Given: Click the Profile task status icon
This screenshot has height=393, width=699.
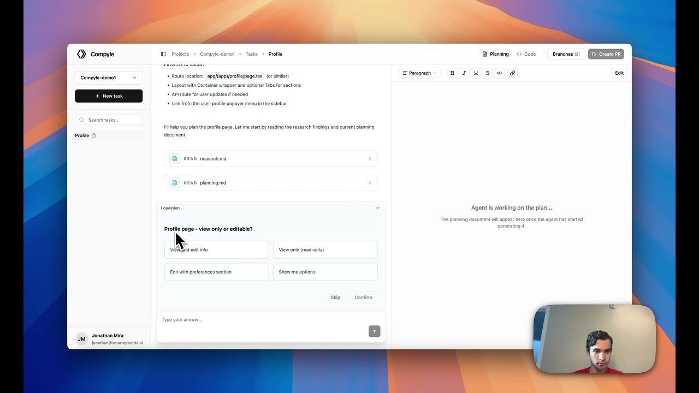Looking at the screenshot, I should click(94, 136).
